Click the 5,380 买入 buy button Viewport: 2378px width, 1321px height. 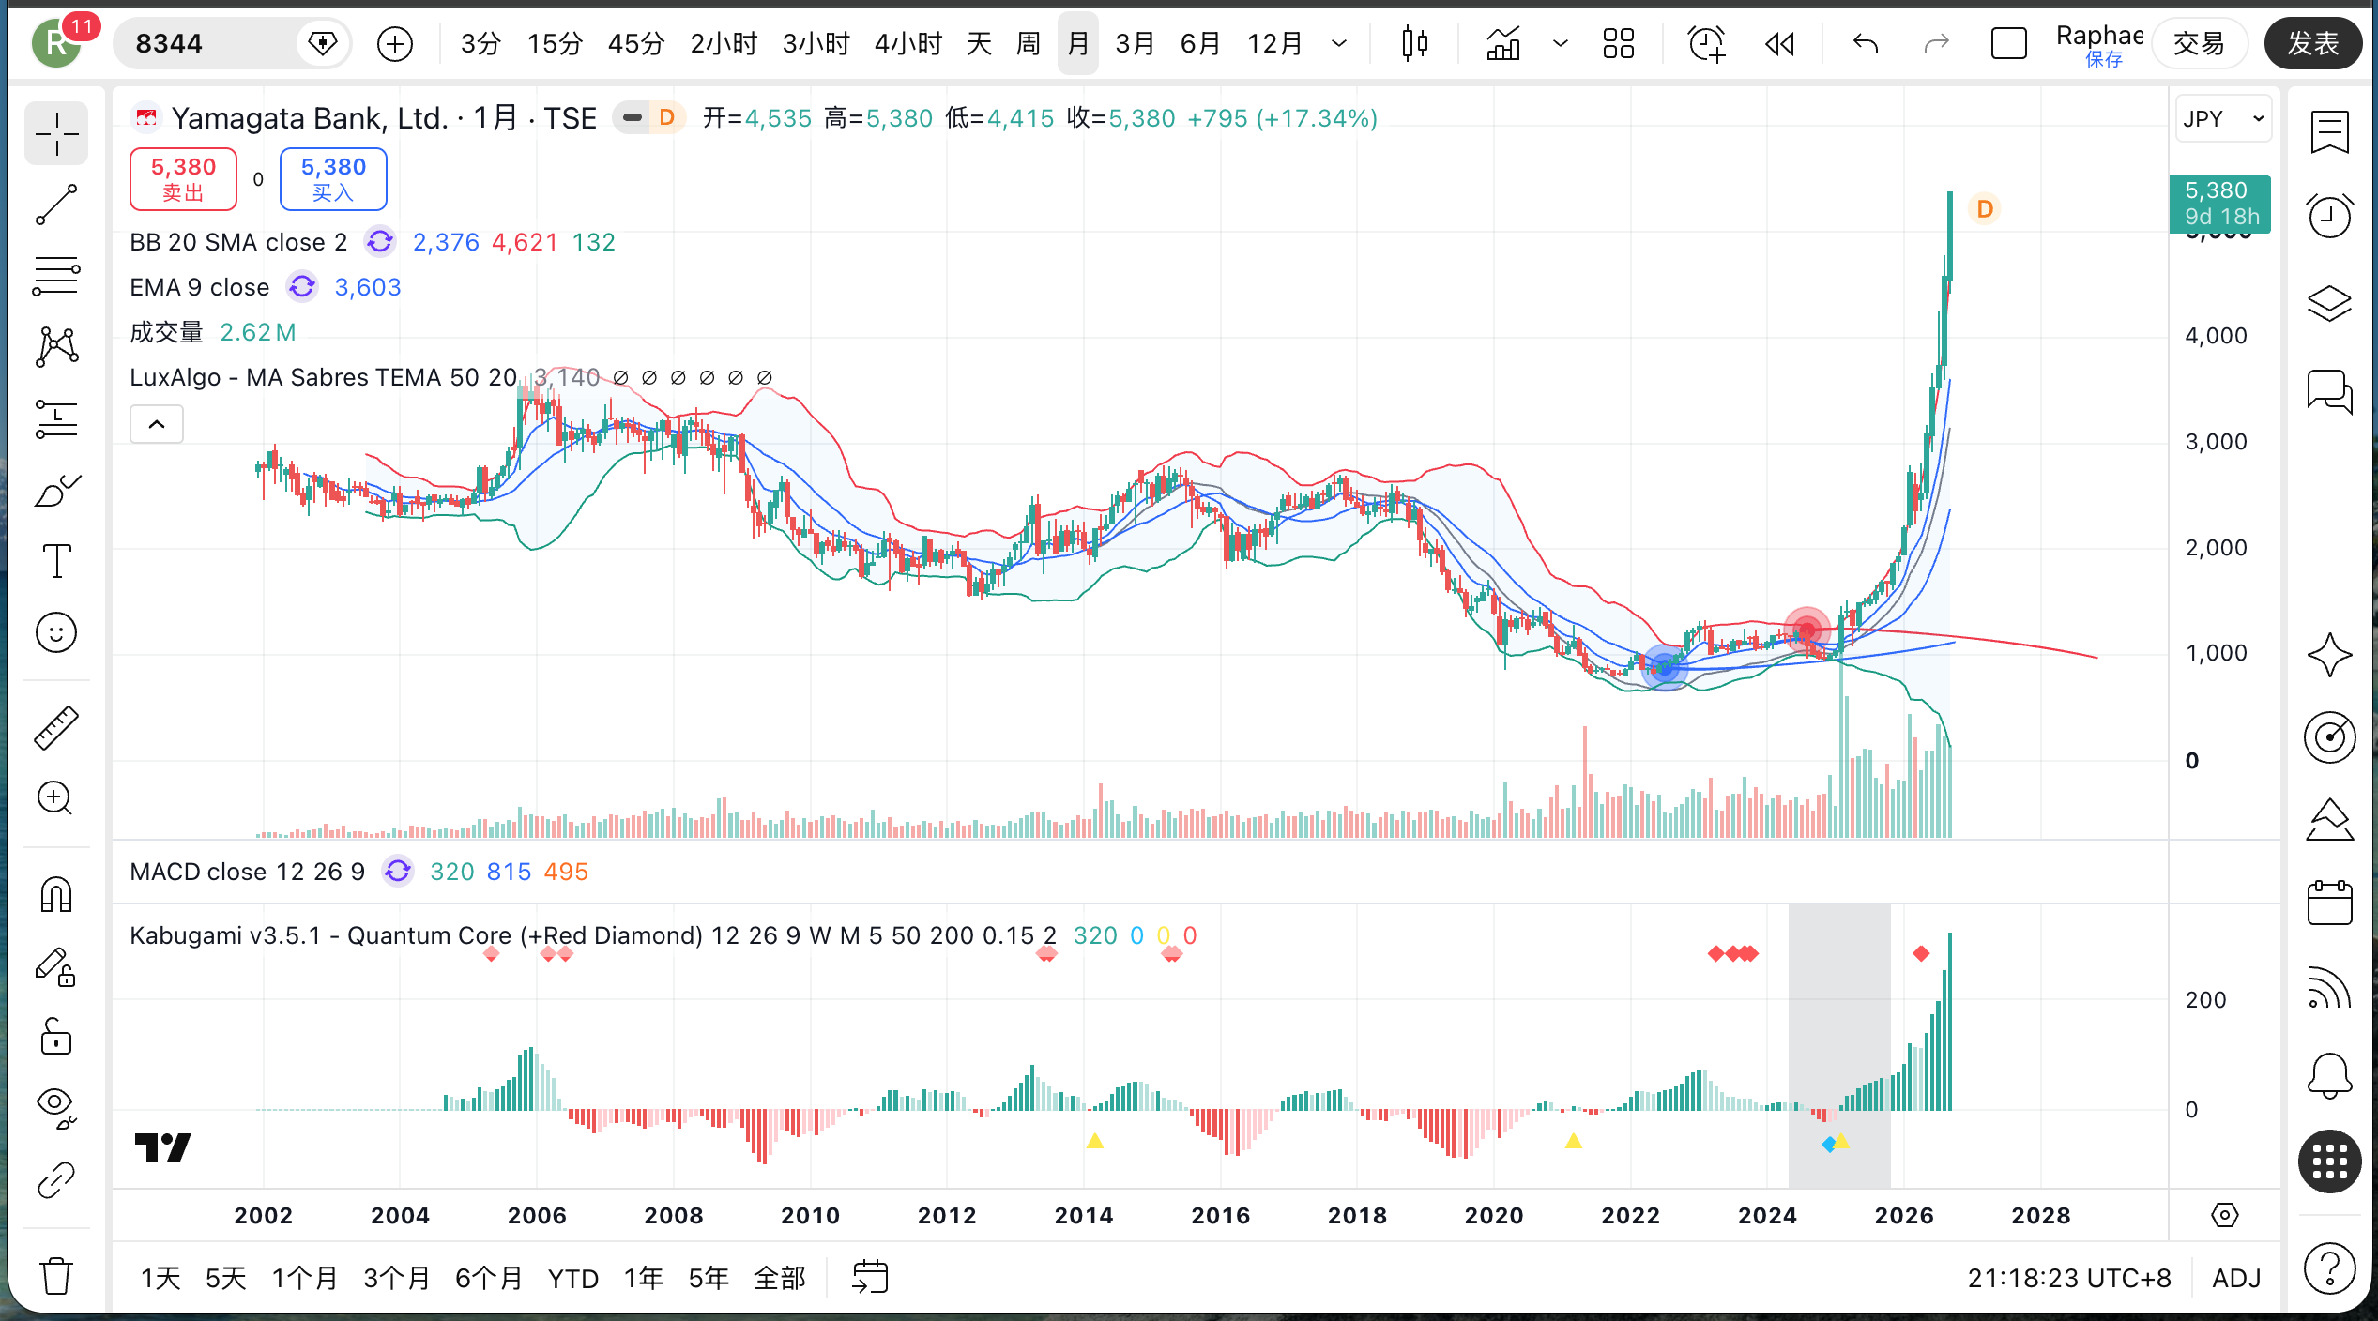click(333, 178)
